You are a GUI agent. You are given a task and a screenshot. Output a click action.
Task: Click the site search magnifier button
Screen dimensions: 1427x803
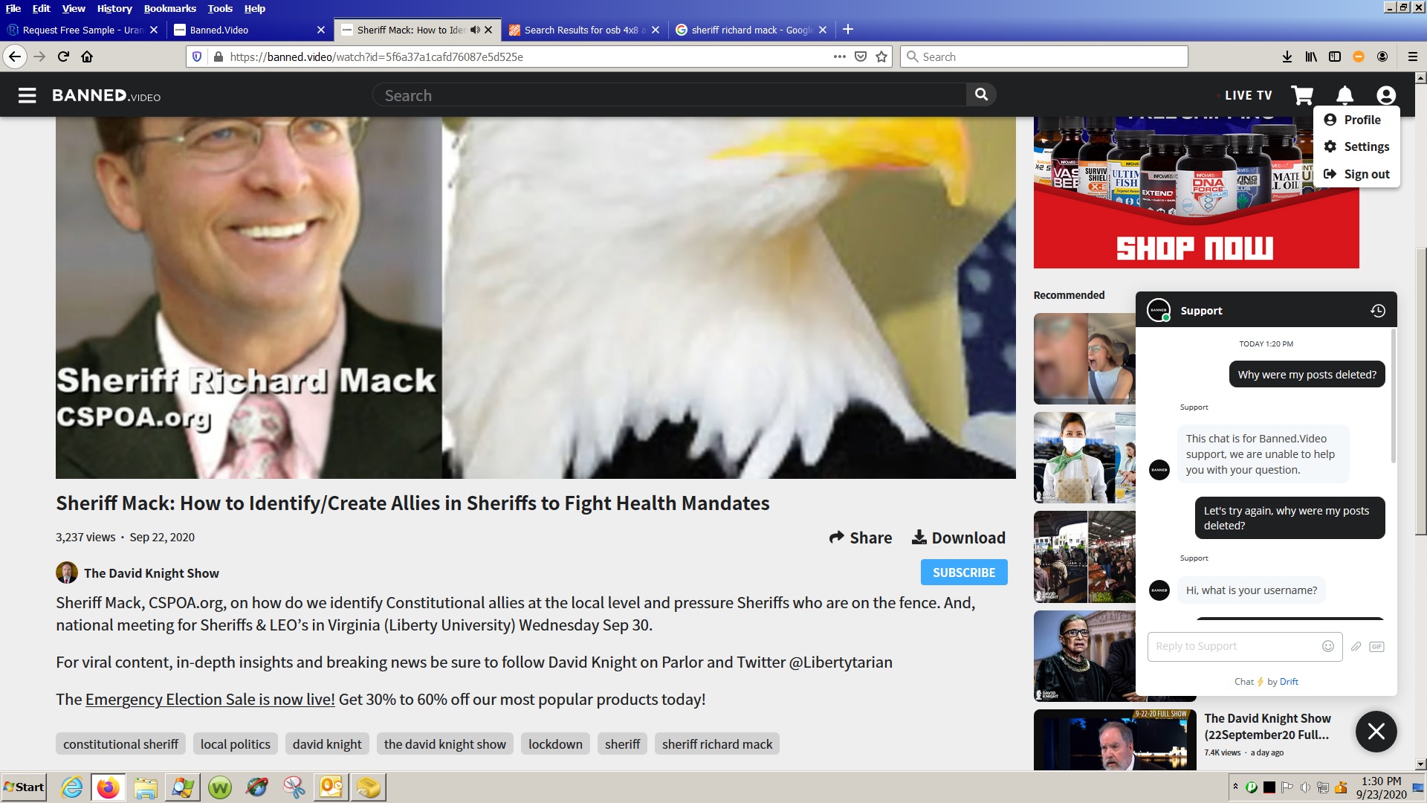click(x=981, y=94)
